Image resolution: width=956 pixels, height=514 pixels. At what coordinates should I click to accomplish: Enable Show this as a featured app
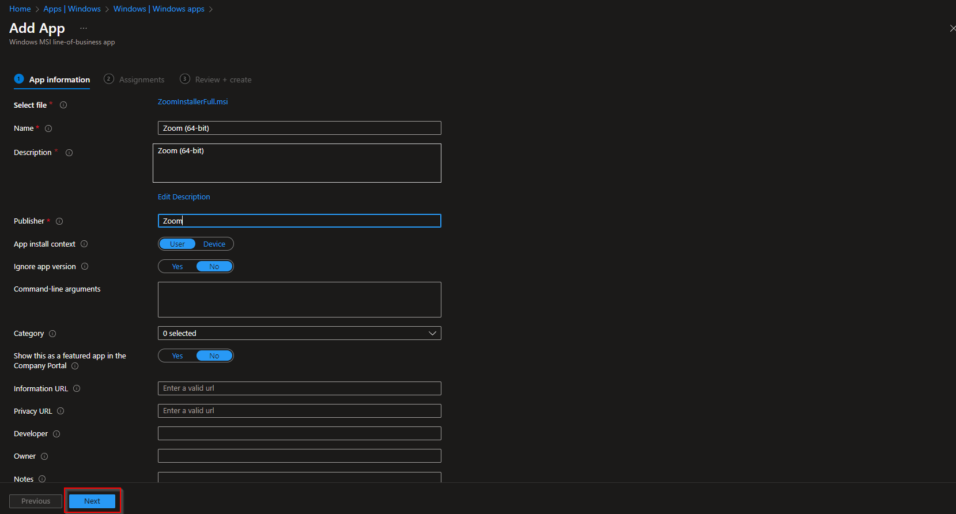click(x=177, y=356)
